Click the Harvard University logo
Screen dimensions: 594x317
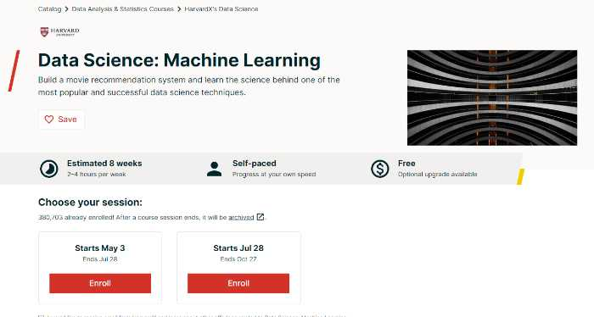[60, 31]
